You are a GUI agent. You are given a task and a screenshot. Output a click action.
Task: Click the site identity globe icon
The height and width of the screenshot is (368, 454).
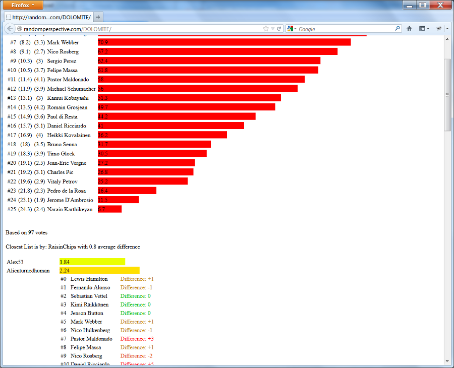coord(19,29)
